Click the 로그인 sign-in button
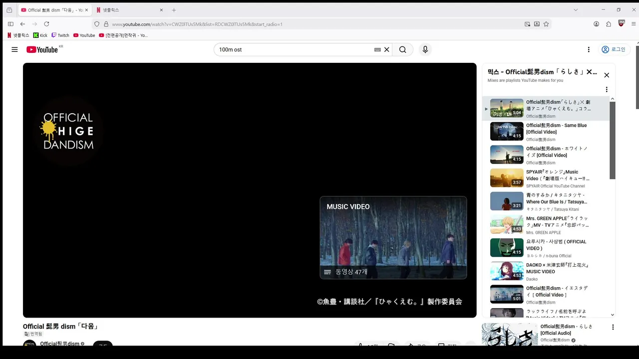The image size is (639, 359). click(613, 49)
